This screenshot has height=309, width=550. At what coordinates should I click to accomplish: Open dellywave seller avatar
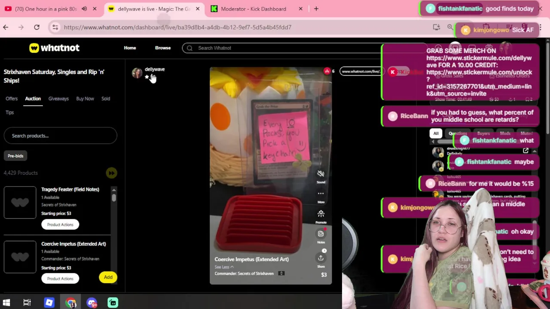click(x=137, y=73)
